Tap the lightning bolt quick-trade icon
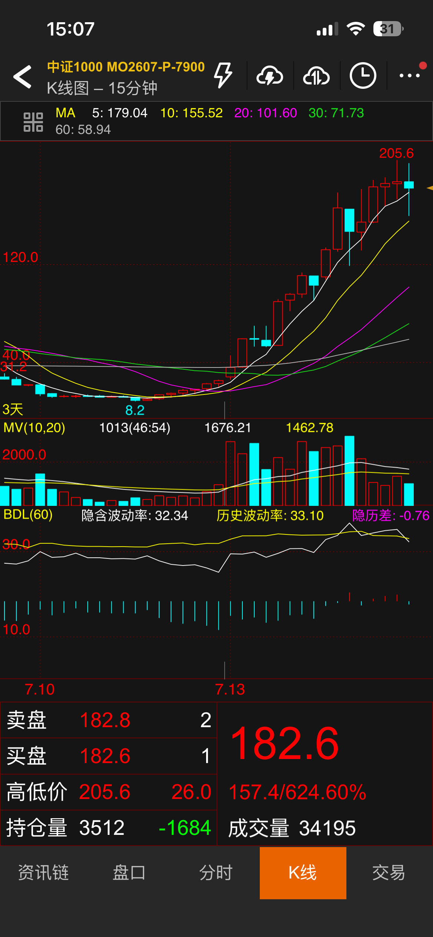433x937 pixels. pos(223,75)
